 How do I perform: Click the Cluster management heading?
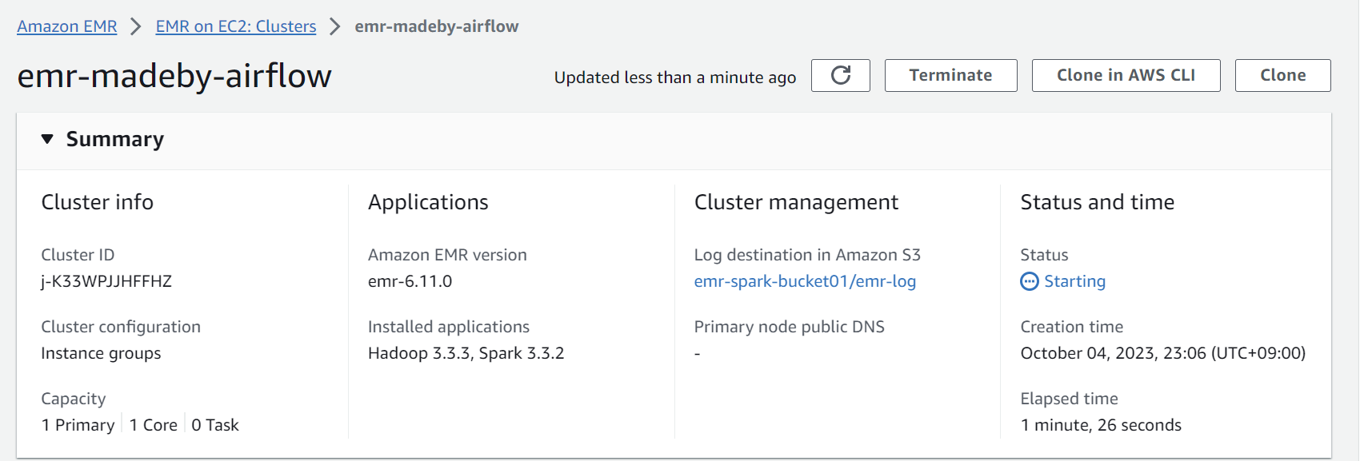tap(796, 202)
